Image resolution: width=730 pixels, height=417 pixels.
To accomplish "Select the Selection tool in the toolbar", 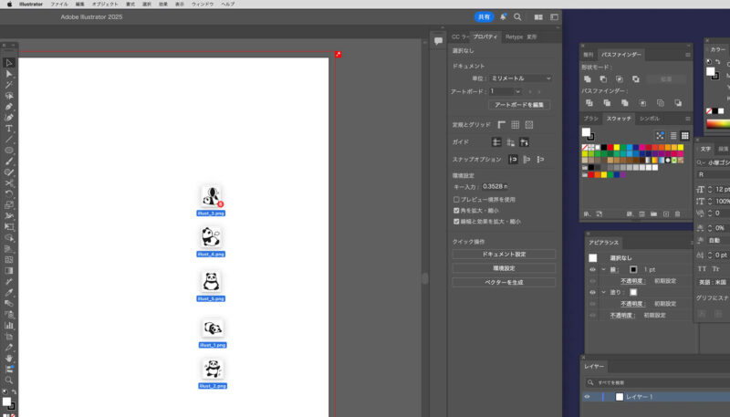I will (x=9, y=62).
